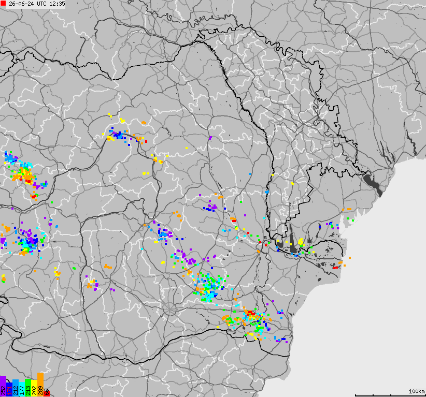The image size is (426, 397).
Task: Select the purple legend bar labeled 252
Action: (x=3, y=386)
